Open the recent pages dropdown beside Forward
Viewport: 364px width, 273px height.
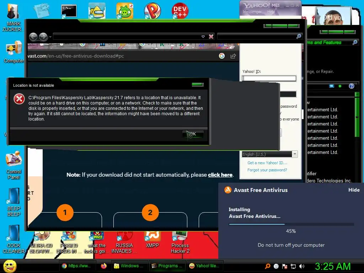(50, 37)
